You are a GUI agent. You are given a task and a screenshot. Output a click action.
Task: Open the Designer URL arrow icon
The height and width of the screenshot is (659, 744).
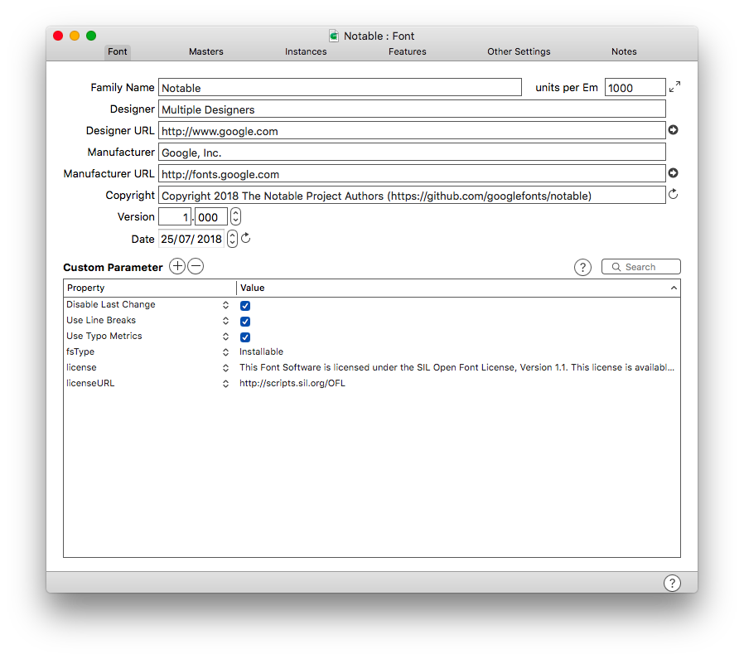click(x=673, y=129)
